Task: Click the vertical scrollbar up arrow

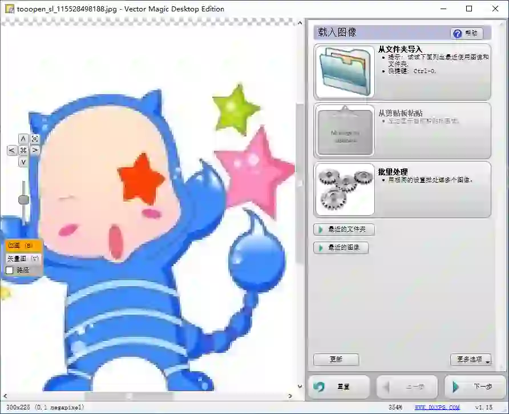Action: coord(300,23)
